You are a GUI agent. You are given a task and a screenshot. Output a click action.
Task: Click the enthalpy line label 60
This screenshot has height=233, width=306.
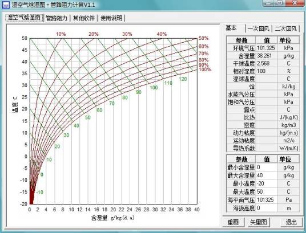(x=99, y=111)
